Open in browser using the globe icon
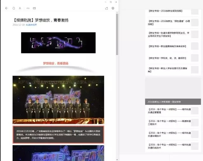The image size is (203, 161). 113,8
